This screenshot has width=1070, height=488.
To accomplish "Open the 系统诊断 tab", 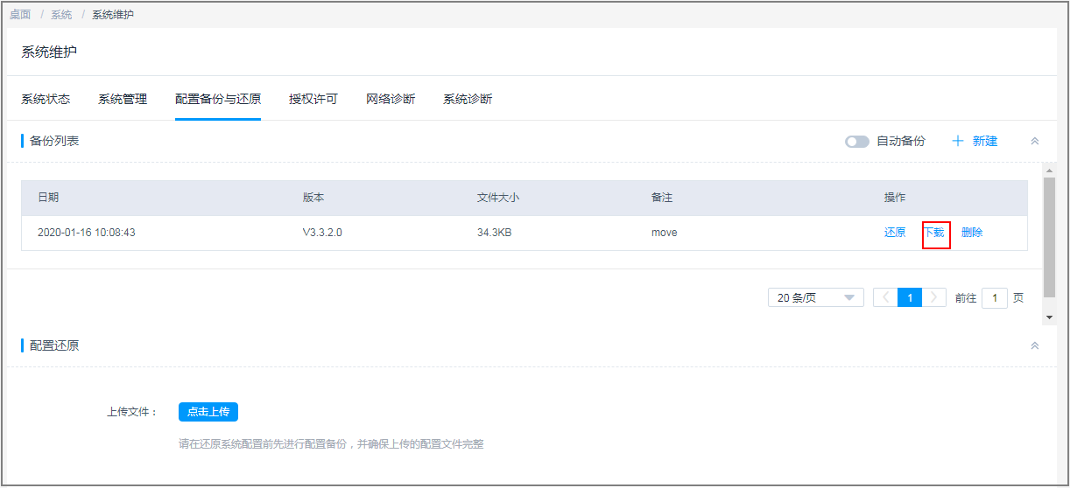I will coord(468,99).
